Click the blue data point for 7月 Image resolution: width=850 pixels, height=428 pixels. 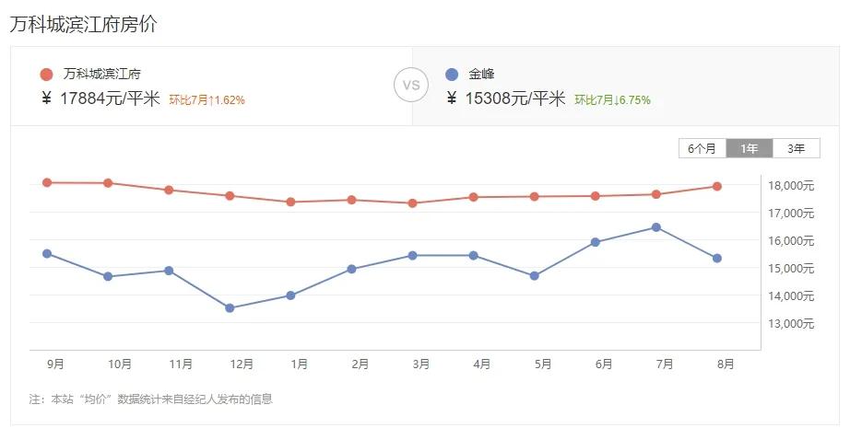655,227
